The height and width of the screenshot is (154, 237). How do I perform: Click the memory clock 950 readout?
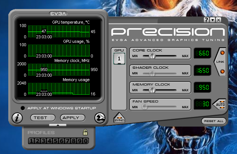[x=202, y=87]
